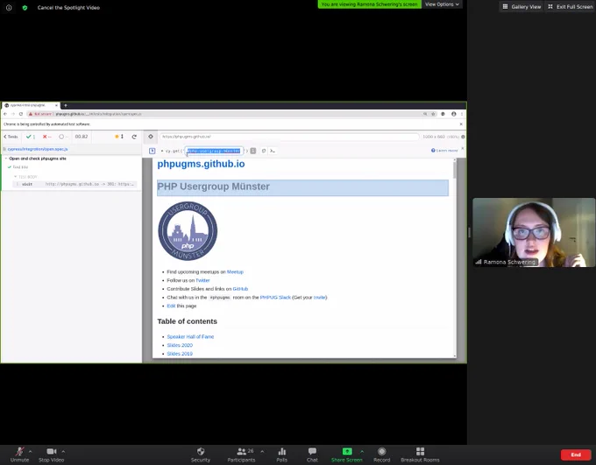Open the GitHub link
The height and width of the screenshot is (465, 596).
pos(240,289)
